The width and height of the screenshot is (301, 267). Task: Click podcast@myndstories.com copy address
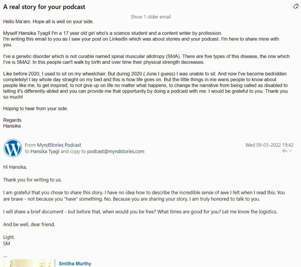(x=115, y=151)
